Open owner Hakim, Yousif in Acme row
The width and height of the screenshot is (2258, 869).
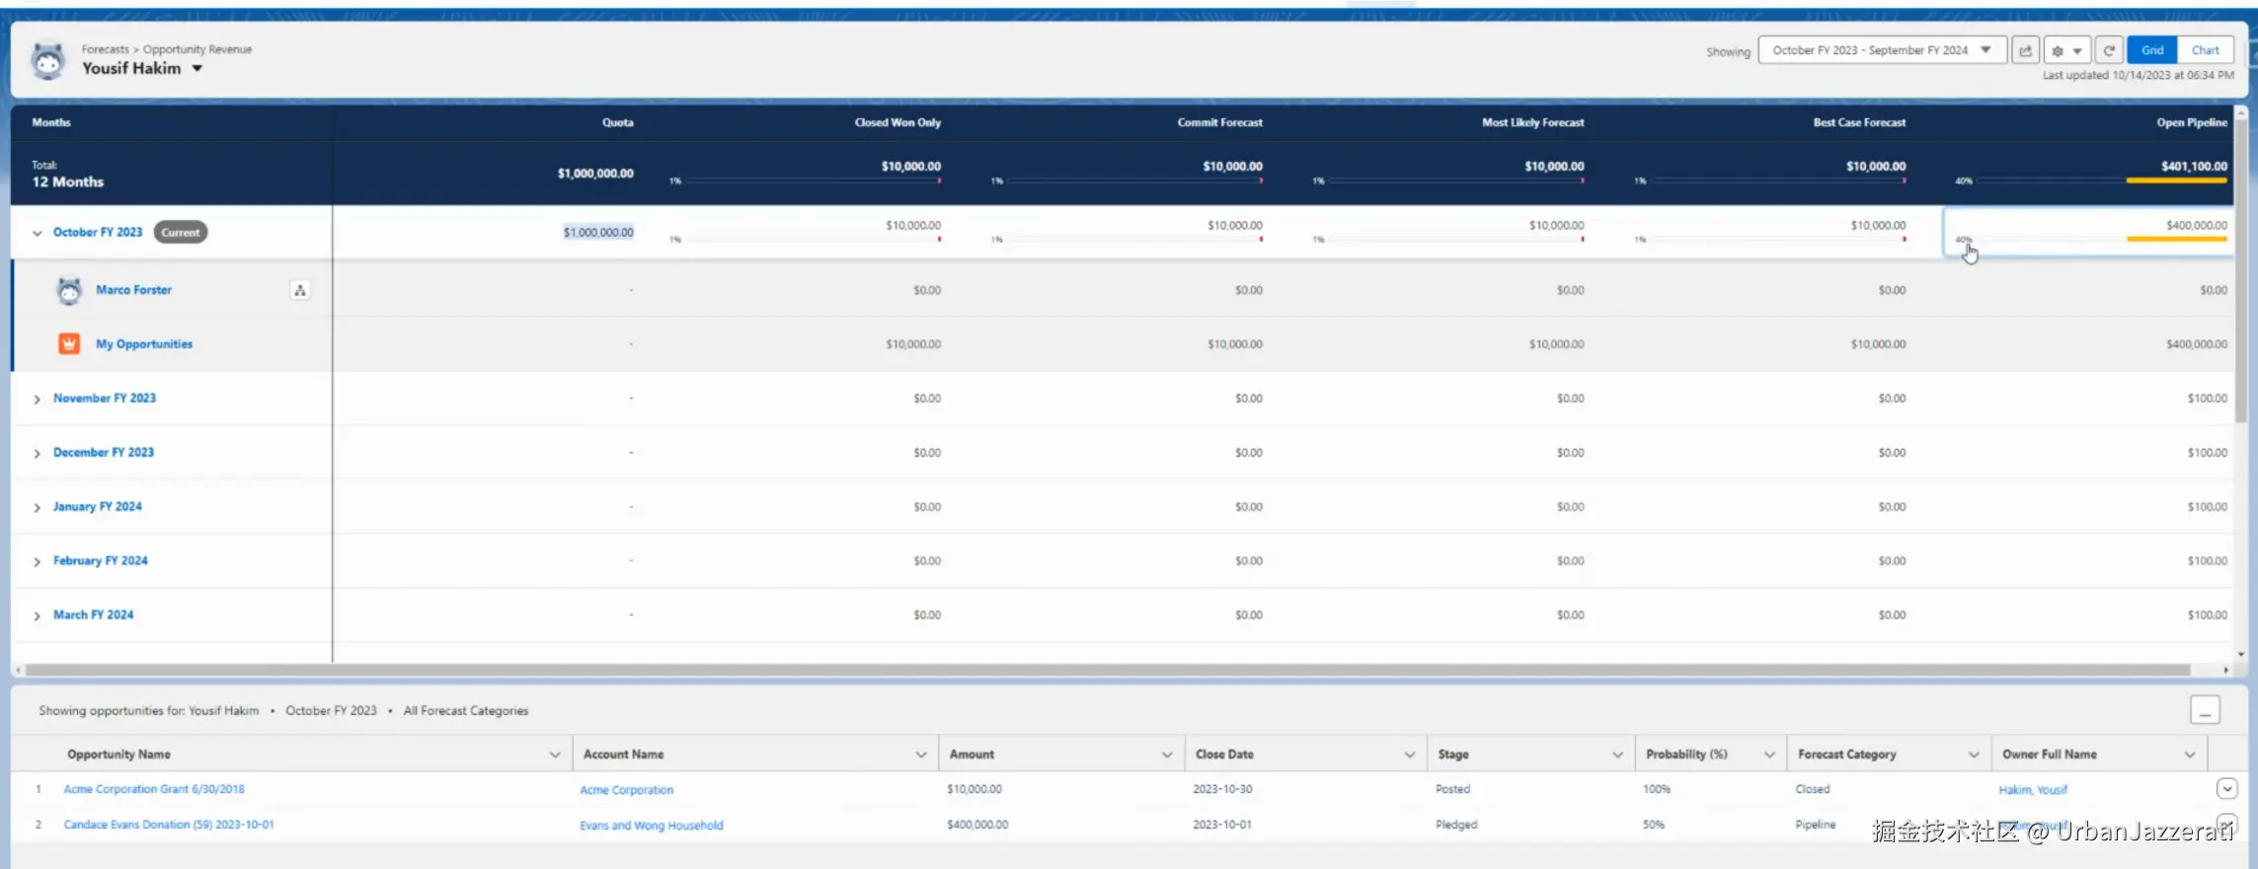tap(2033, 790)
